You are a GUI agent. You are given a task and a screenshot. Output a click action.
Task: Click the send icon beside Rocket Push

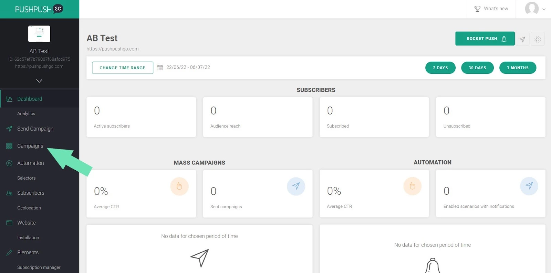click(x=522, y=39)
